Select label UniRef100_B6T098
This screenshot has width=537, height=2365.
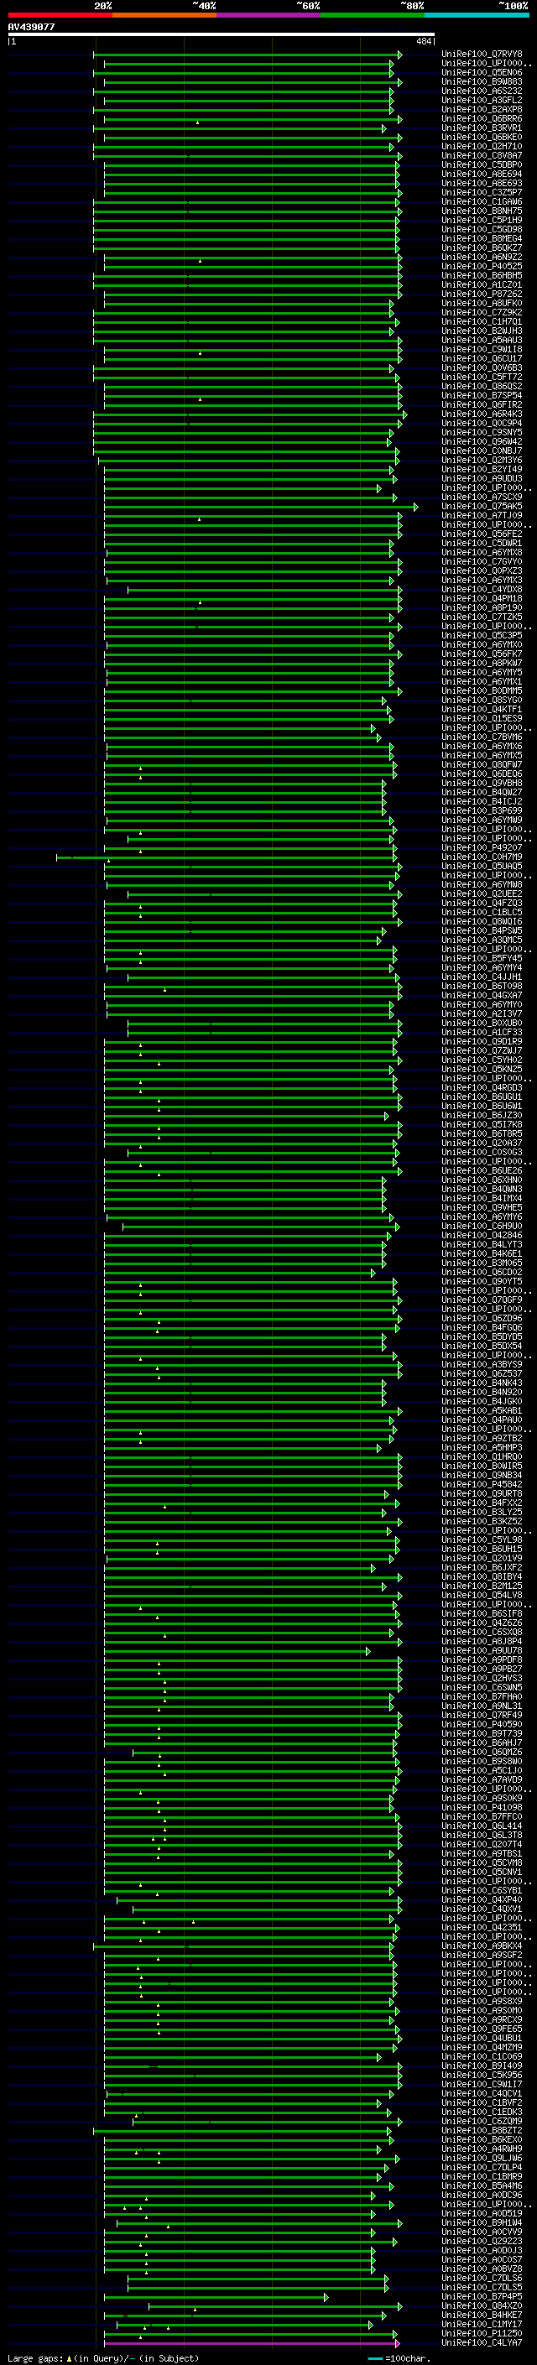coord(482,986)
